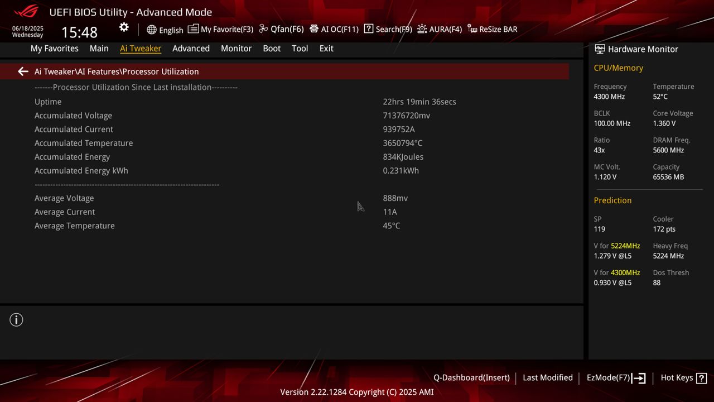Open the Exit menu
The height and width of the screenshot is (402, 714).
pyautogui.click(x=326, y=49)
